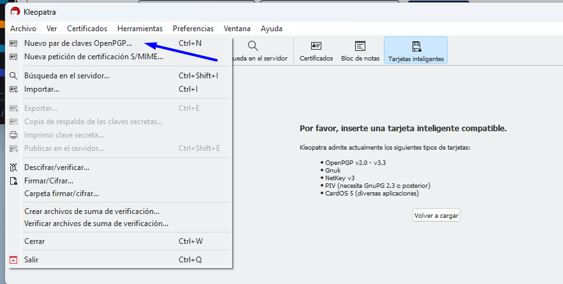This screenshot has width=563, height=284.
Task: Click the icon beside Copia de respaldo de las claves secretas
Action: [13, 122]
